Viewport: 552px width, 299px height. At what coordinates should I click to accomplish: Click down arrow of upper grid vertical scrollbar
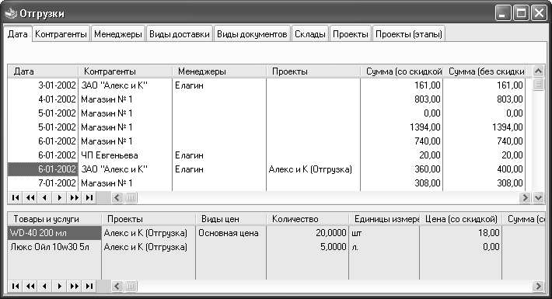[538, 198]
